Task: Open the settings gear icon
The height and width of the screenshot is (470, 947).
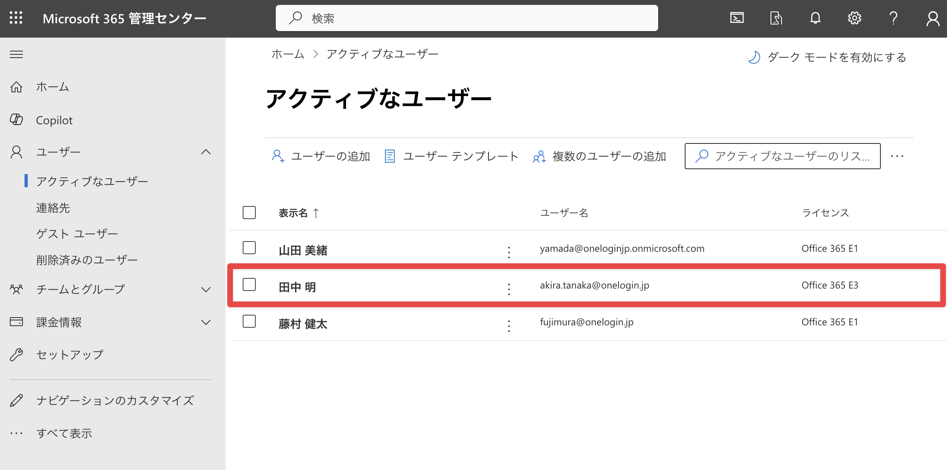Action: (854, 18)
